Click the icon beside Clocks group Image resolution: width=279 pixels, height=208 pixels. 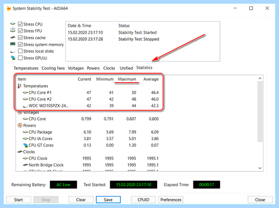tap(20, 152)
